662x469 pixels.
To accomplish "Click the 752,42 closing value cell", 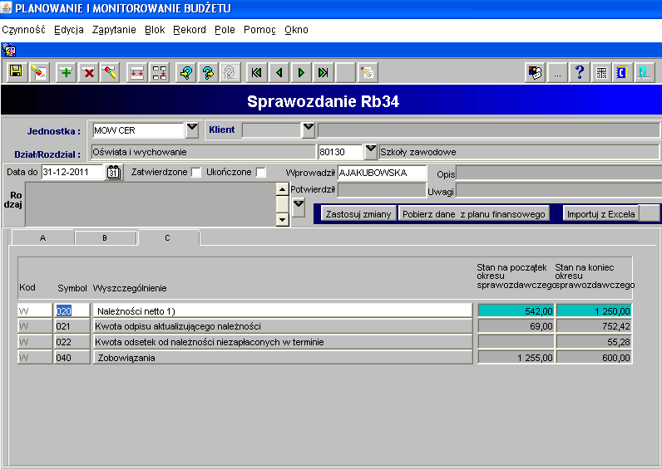I will (594, 326).
